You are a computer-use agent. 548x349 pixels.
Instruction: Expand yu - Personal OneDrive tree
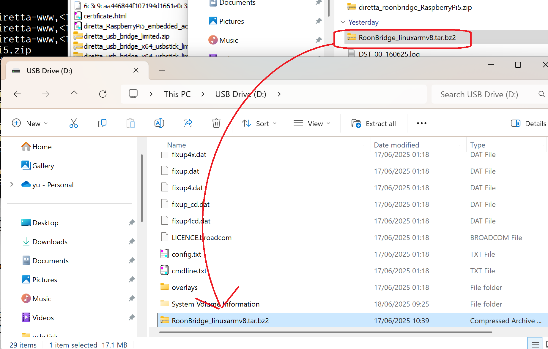pyautogui.click(x=12, y=185)
